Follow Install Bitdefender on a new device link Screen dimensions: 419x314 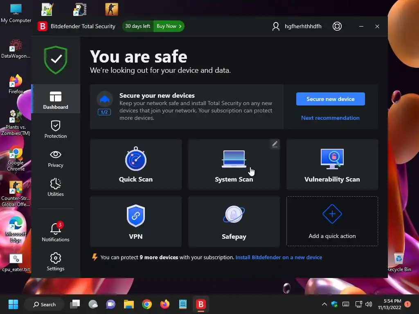point(279,258)
